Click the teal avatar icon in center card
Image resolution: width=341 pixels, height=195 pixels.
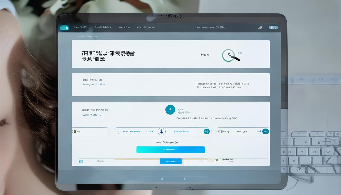coord(170,109)
